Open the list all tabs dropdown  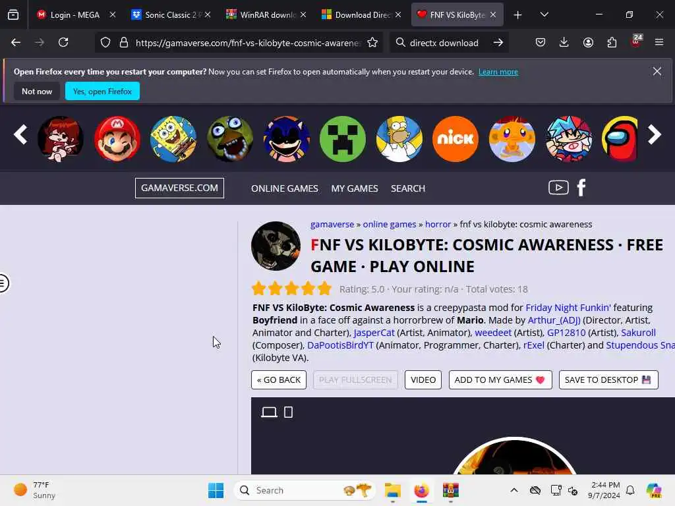coord(544,15)
